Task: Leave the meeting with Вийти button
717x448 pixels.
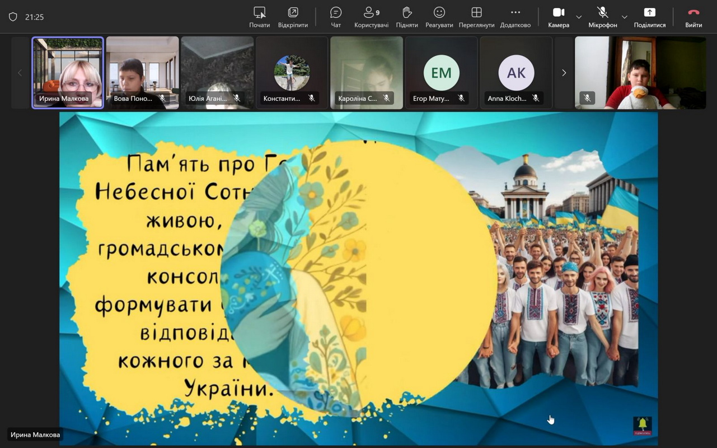Action: [x=693, y=17]
